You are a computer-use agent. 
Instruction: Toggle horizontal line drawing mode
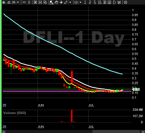click(x=24, y=2)
